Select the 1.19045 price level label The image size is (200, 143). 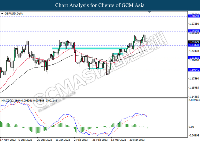[x=194, y=70]
